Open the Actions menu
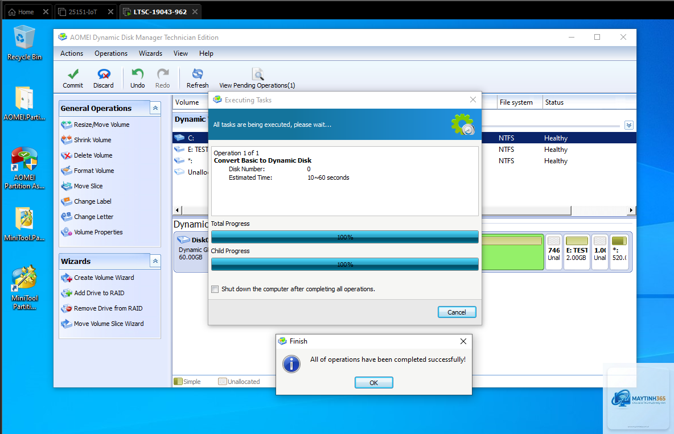The image size is (674, 434). coord(71,53)
